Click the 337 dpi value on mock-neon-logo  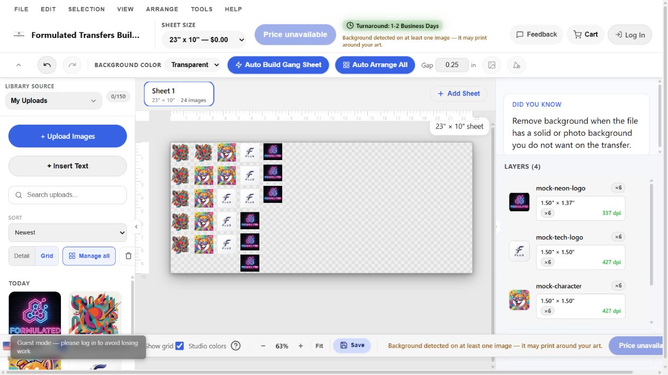(x=611, y=213)
